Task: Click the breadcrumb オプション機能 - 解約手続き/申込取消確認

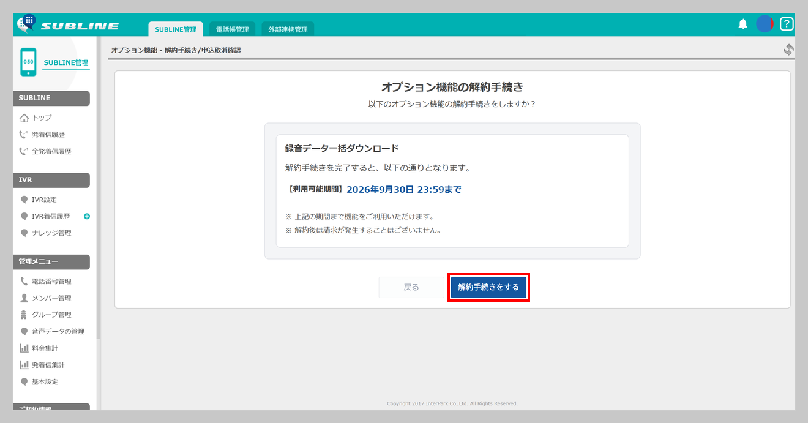Action: click(x=176, y=50)
